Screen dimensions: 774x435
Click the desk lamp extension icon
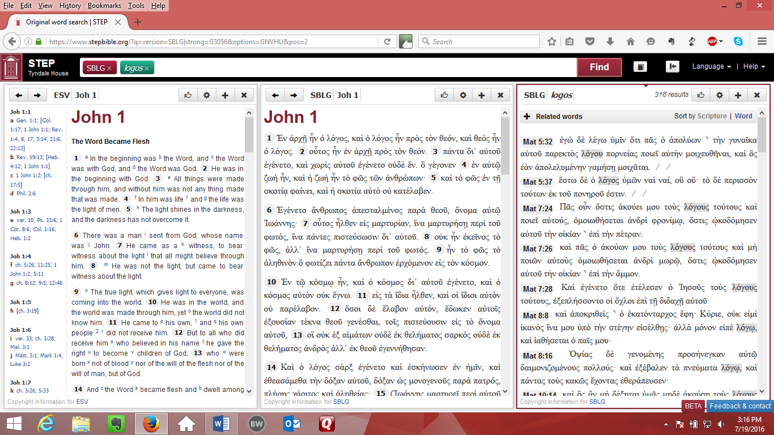click(692, 42)
